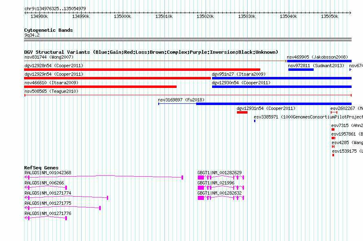
Task: Click the last exon block of RALGDS NM_001042368
Action: 182,177
